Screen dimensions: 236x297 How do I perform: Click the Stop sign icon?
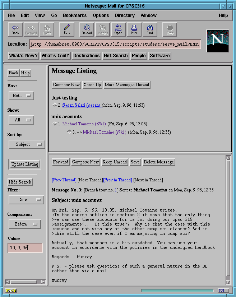click(170, 29)
